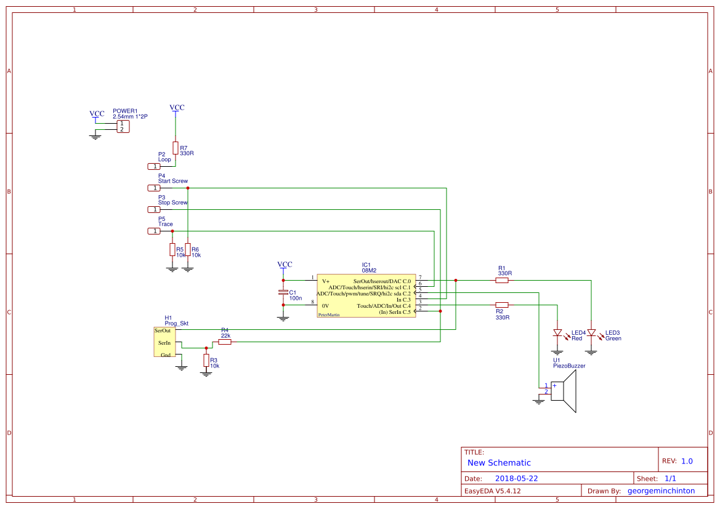Click the 'Start Screw' label text

click(173, 181)
